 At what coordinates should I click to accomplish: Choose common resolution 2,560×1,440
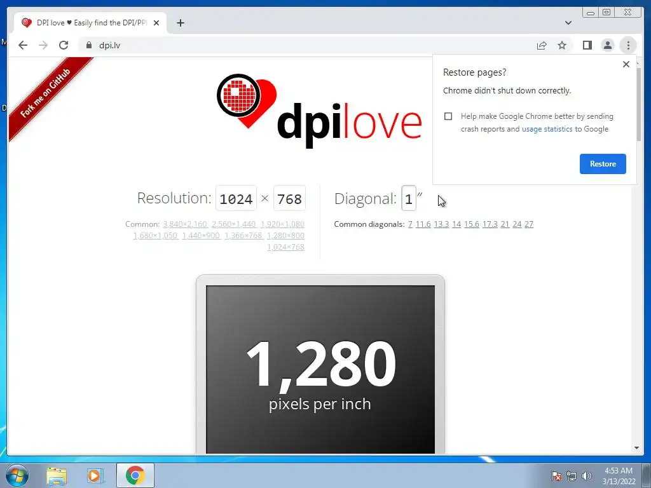point(234,224)
